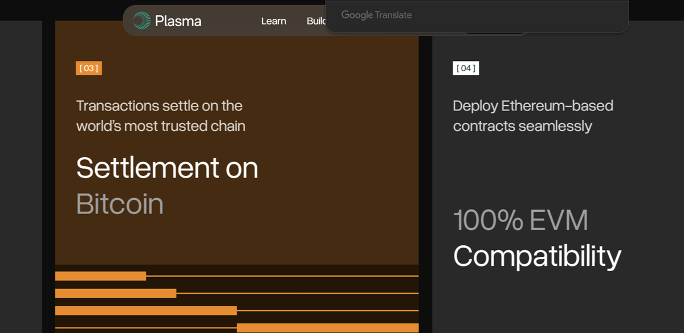Image resolution: width=684 pixels, height=333 pixels.
Task: Click the gray "Bitcoin" heading word
Action: tap(120, 204)
